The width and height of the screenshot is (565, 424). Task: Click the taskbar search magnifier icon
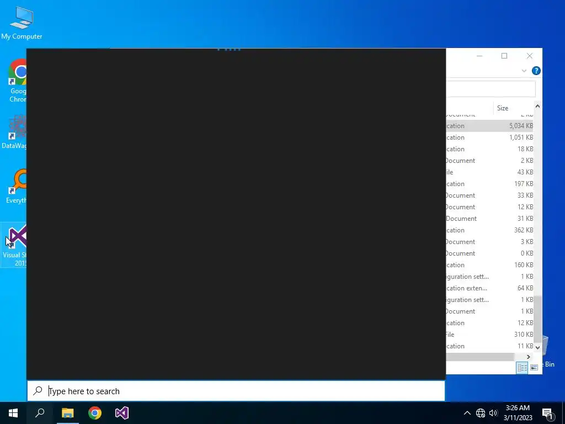(40, 413)
